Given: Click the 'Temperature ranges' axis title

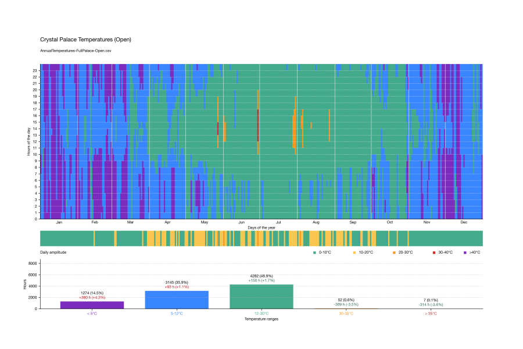Looking at the screenshot, I should click(x=261, y=319).
